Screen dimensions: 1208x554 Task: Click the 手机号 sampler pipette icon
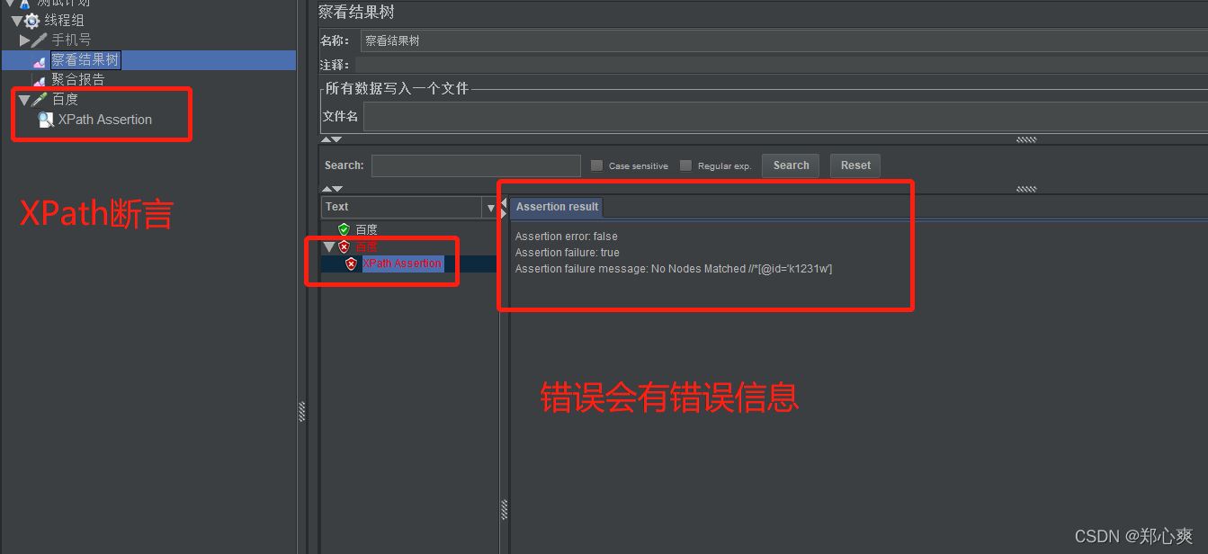click(40, 40)
